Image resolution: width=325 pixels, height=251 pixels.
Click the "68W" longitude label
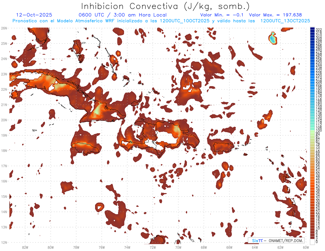point(204,247)
